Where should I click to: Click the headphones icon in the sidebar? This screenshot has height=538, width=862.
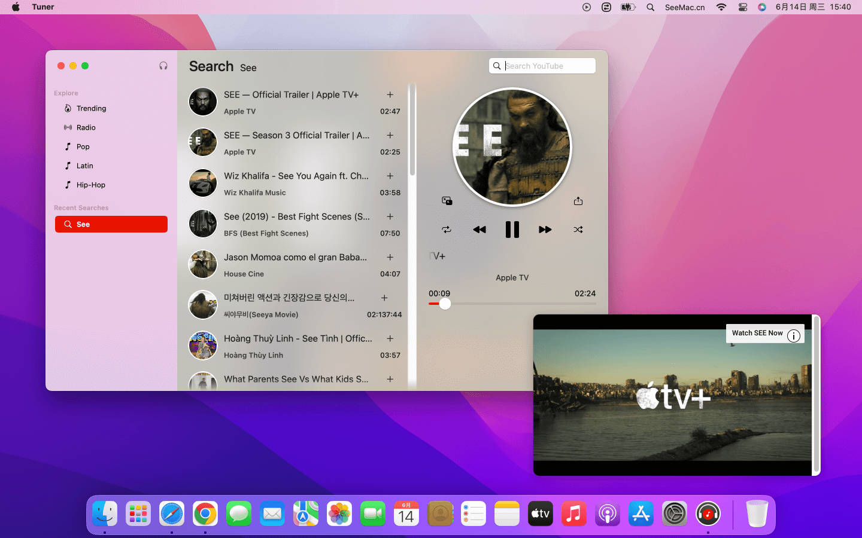point(163,66)
